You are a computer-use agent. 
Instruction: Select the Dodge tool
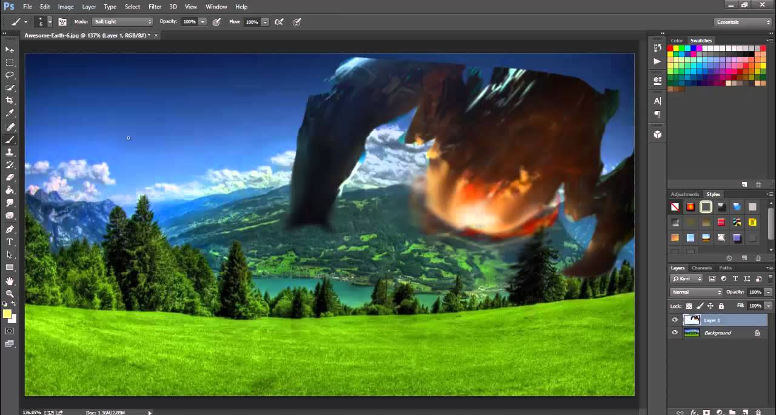click(10, 216)
